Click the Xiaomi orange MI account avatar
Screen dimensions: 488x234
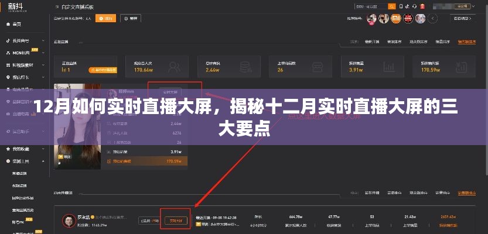[x=396, y=19]
